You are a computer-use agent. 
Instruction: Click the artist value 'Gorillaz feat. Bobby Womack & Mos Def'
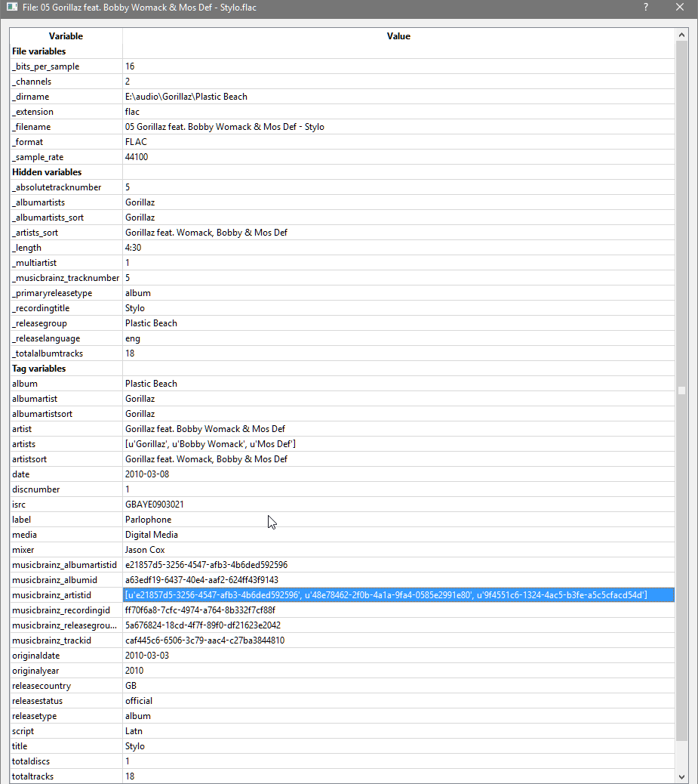(204, 429)
